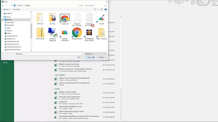218x122 pixels.
Task: Select Client Services Drive in navigation tree
Action: pos(14,47)
